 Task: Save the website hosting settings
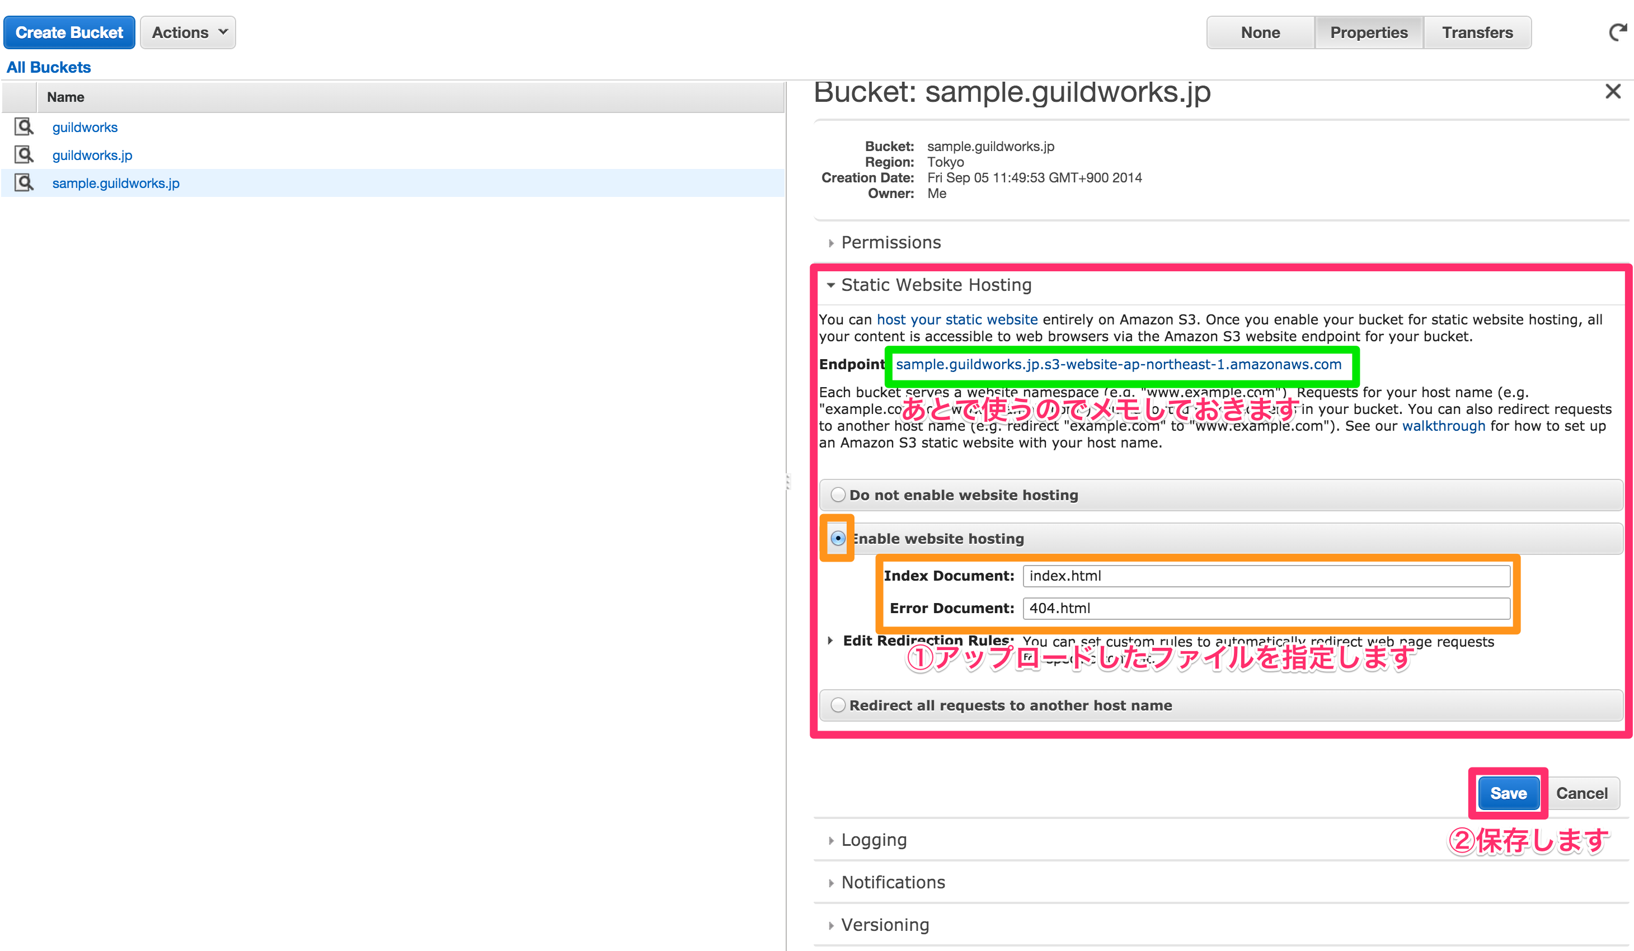pyautogui.click(x=1508, y=792)
